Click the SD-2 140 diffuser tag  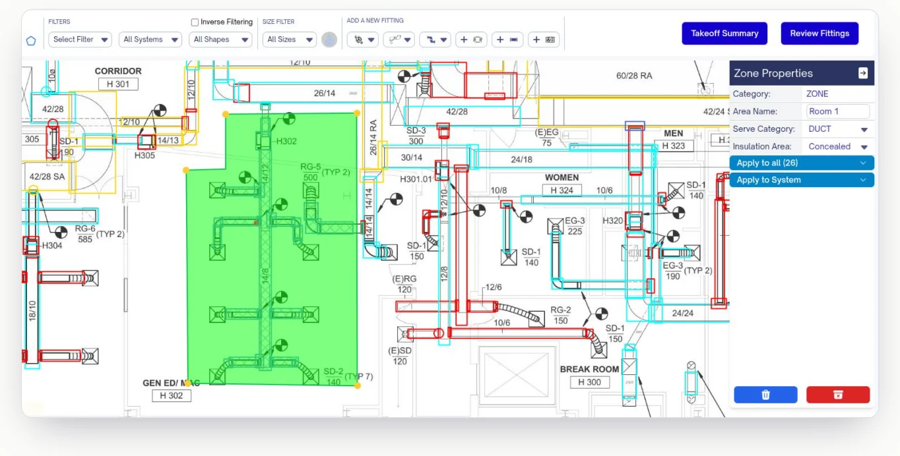coord(333,376)
